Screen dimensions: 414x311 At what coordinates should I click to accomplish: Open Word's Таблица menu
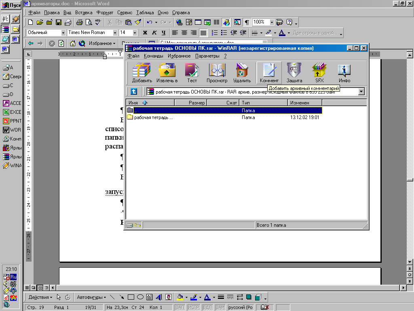tap(145, 13)
